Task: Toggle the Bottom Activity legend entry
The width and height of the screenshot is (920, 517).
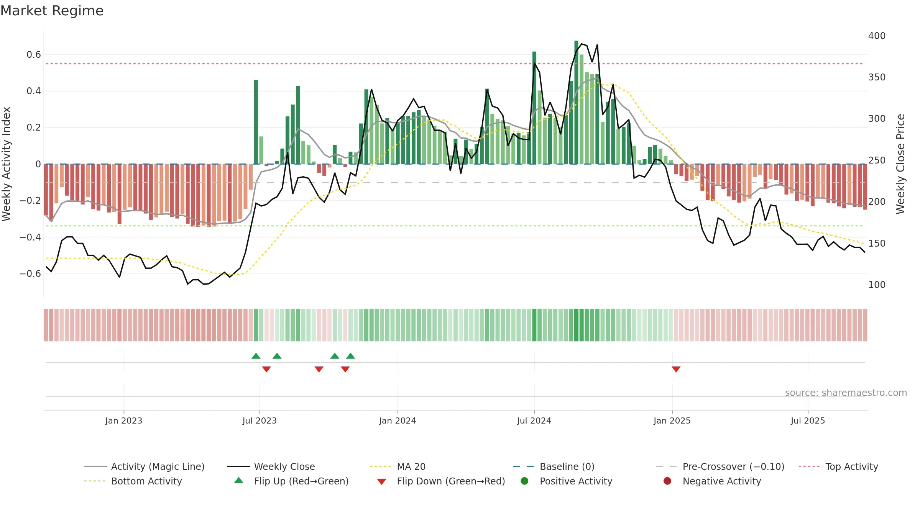Action: coord(133,481)
